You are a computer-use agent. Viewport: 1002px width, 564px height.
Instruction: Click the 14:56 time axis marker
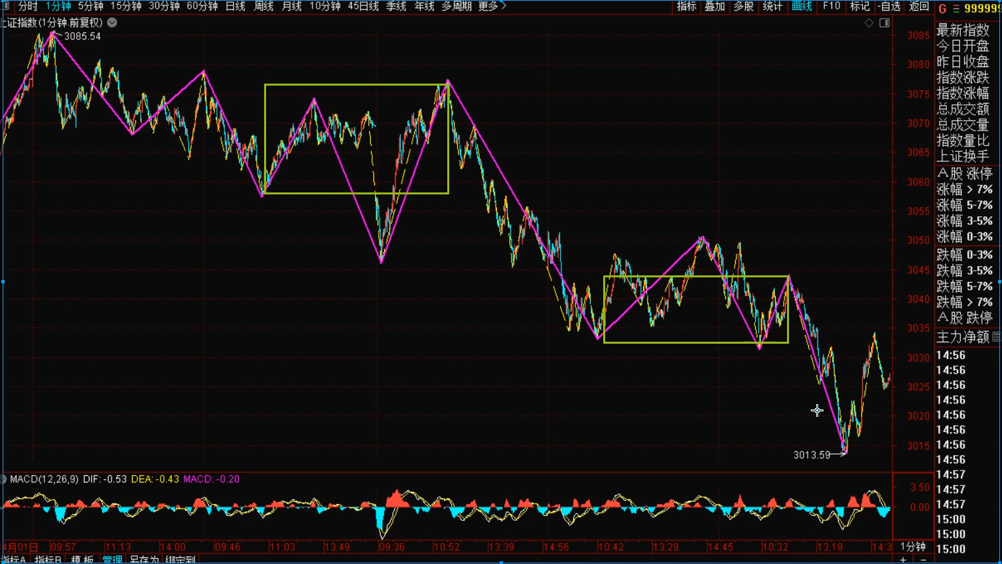click(555, 547)
